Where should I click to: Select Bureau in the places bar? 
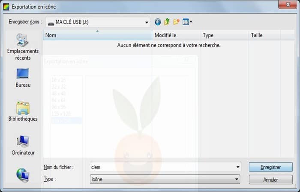coord(23,78)
